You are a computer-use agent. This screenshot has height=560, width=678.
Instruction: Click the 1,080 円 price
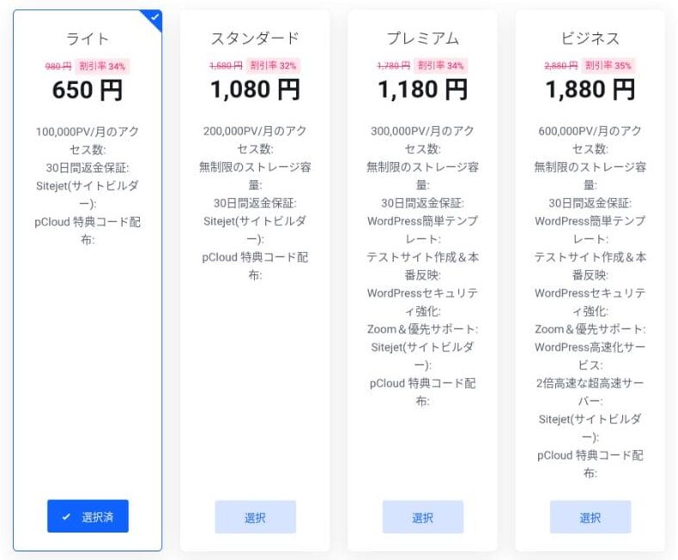(255, 89)
